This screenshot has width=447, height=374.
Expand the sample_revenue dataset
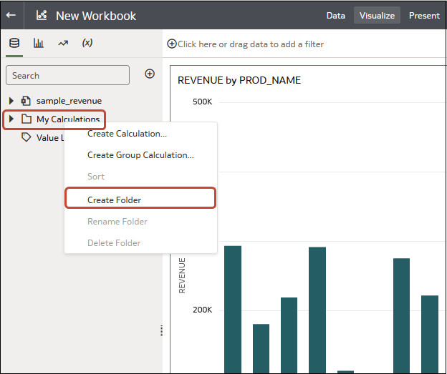[x=11, y=101]
